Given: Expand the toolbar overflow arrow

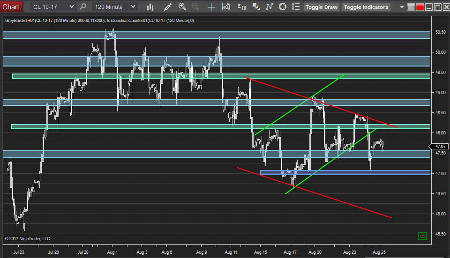Looking at the screenshot, I should [402, 7].
